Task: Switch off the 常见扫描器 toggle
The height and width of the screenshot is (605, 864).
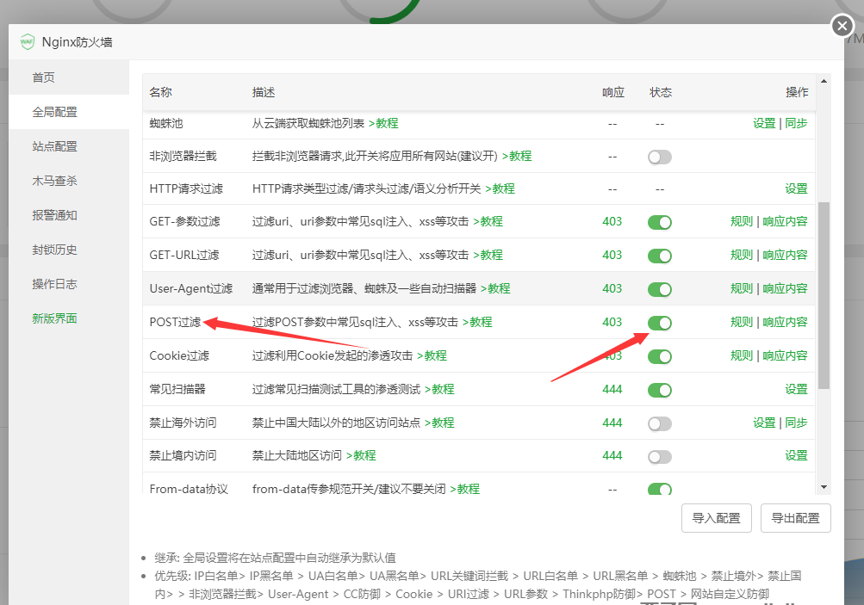Action: tap(659, 390)
